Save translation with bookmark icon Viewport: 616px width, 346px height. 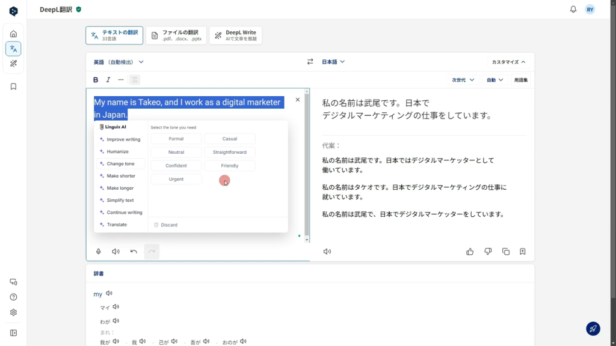pos(523,252)
